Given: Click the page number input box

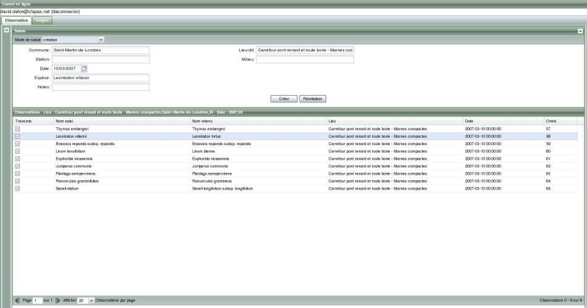Looking at the screenshot, I should (x=38, y=300).
